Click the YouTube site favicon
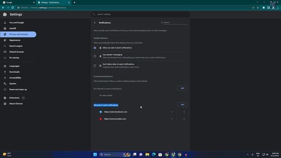 (x=101, y=119)
